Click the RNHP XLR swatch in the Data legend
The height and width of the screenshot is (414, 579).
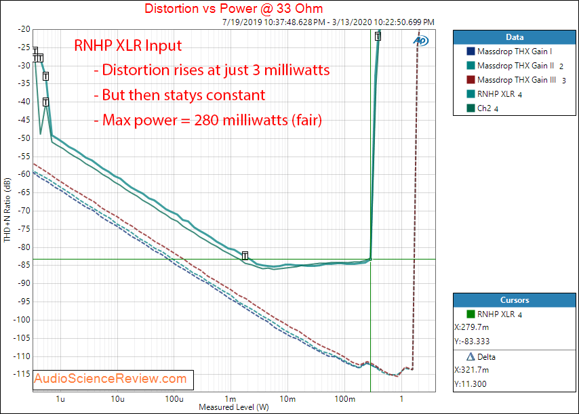click(x=471, y=94)
